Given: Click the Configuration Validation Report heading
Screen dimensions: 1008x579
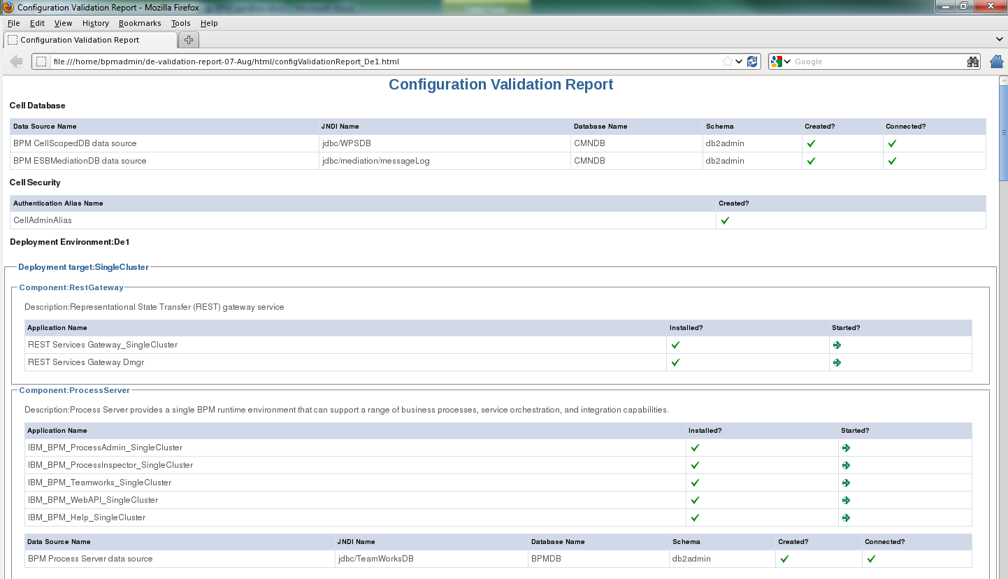Looking at the screenshot, I should [x=501, y=85].
